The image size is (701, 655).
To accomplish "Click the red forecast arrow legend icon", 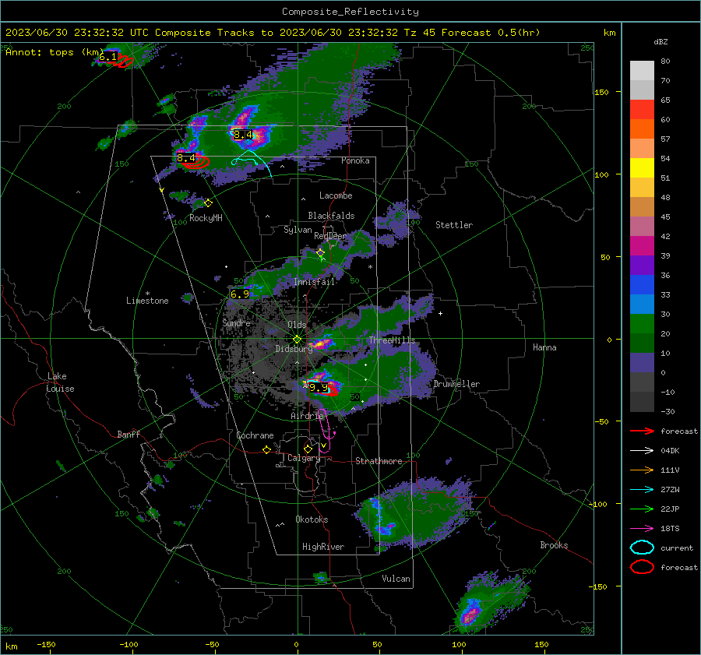I will tap(642, 431).
